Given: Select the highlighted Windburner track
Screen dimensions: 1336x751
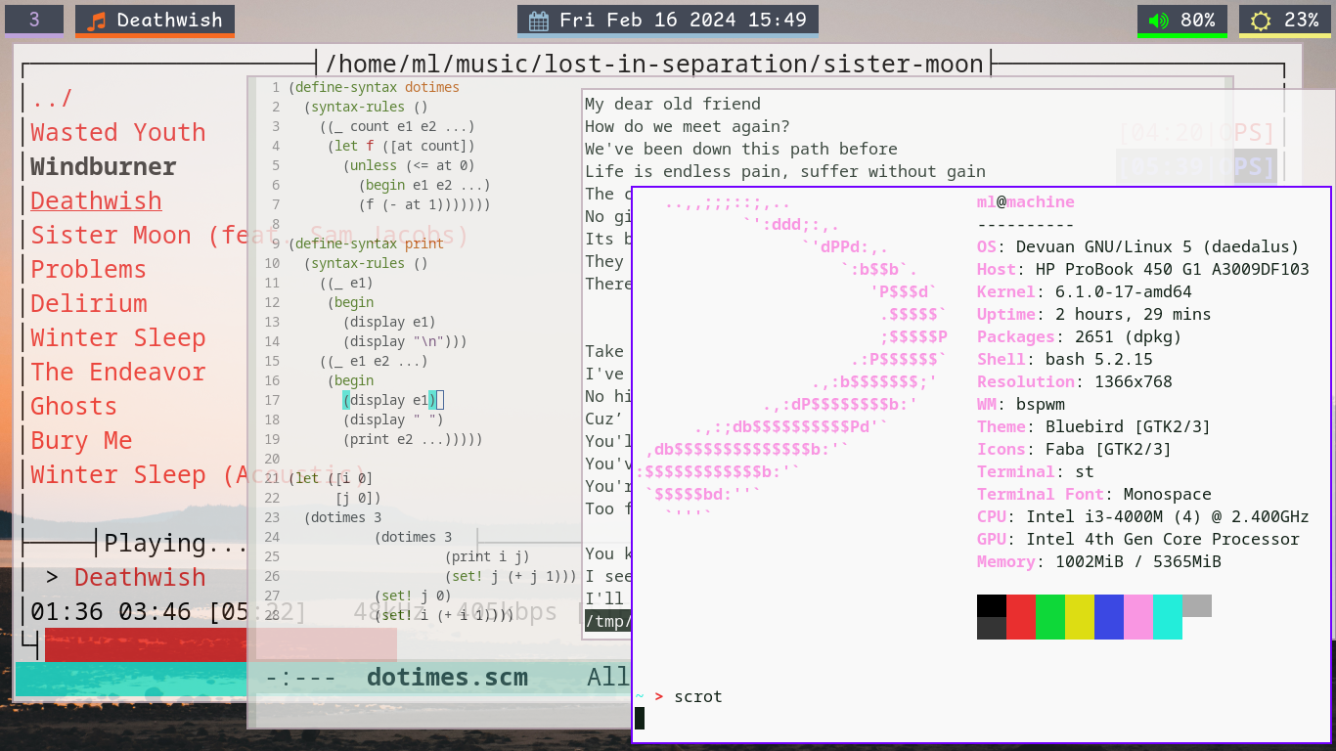Looking at the screenshot, I should (104, 166).
